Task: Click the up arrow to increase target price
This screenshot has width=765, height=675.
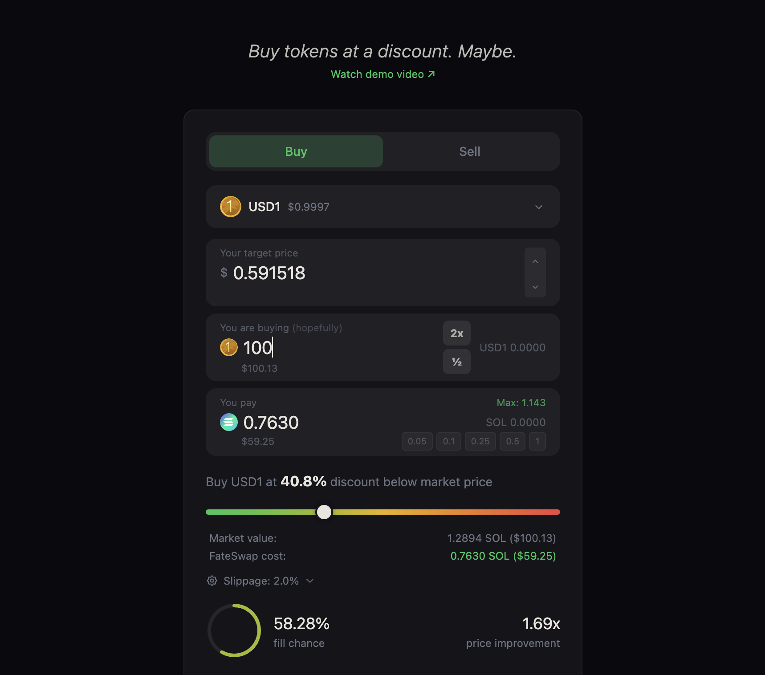Action: tap(535, 261)
